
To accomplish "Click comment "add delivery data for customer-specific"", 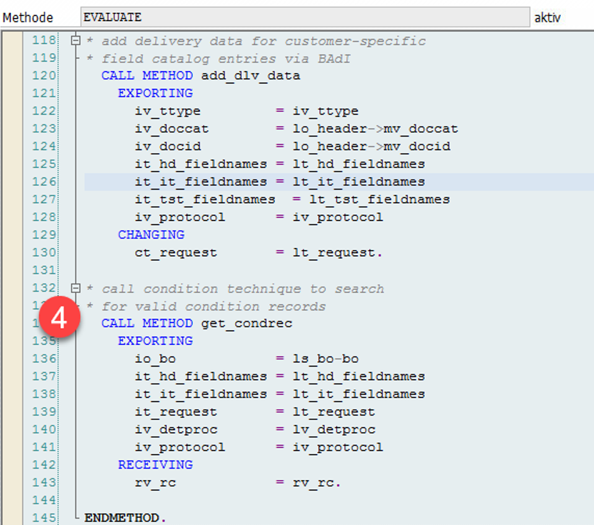I will click(263, 40).
